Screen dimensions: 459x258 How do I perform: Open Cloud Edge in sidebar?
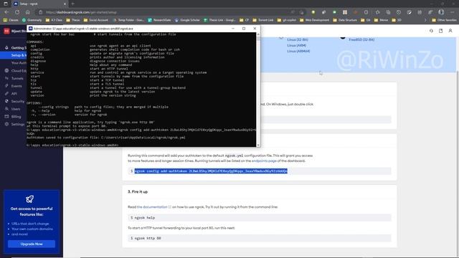pos(15,70)
